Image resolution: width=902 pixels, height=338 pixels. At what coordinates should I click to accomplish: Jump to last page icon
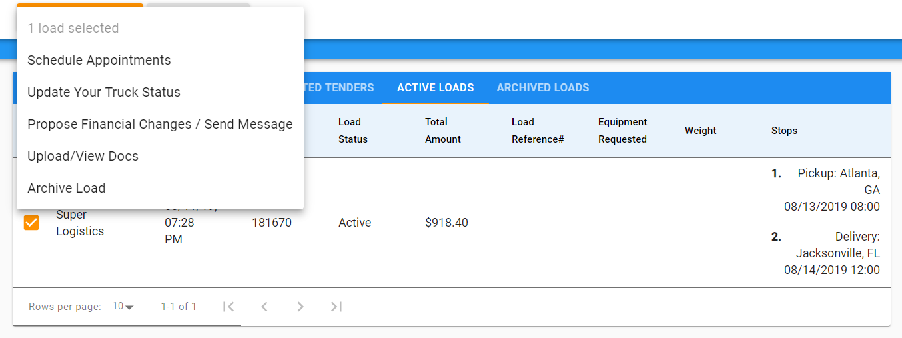(336, 307)
